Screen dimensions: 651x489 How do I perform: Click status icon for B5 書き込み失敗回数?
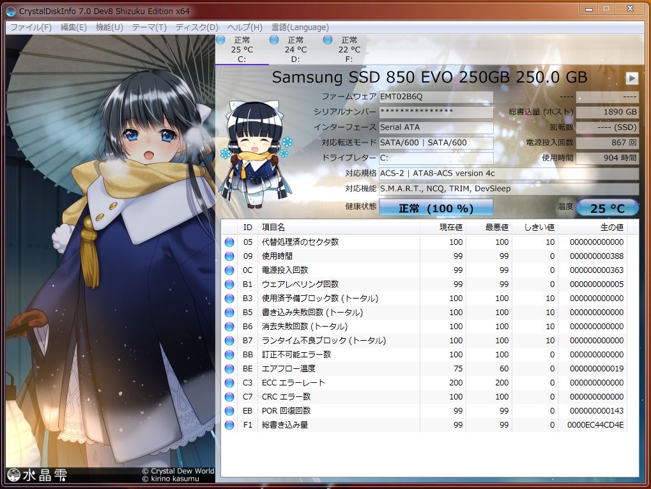[229, 313]
